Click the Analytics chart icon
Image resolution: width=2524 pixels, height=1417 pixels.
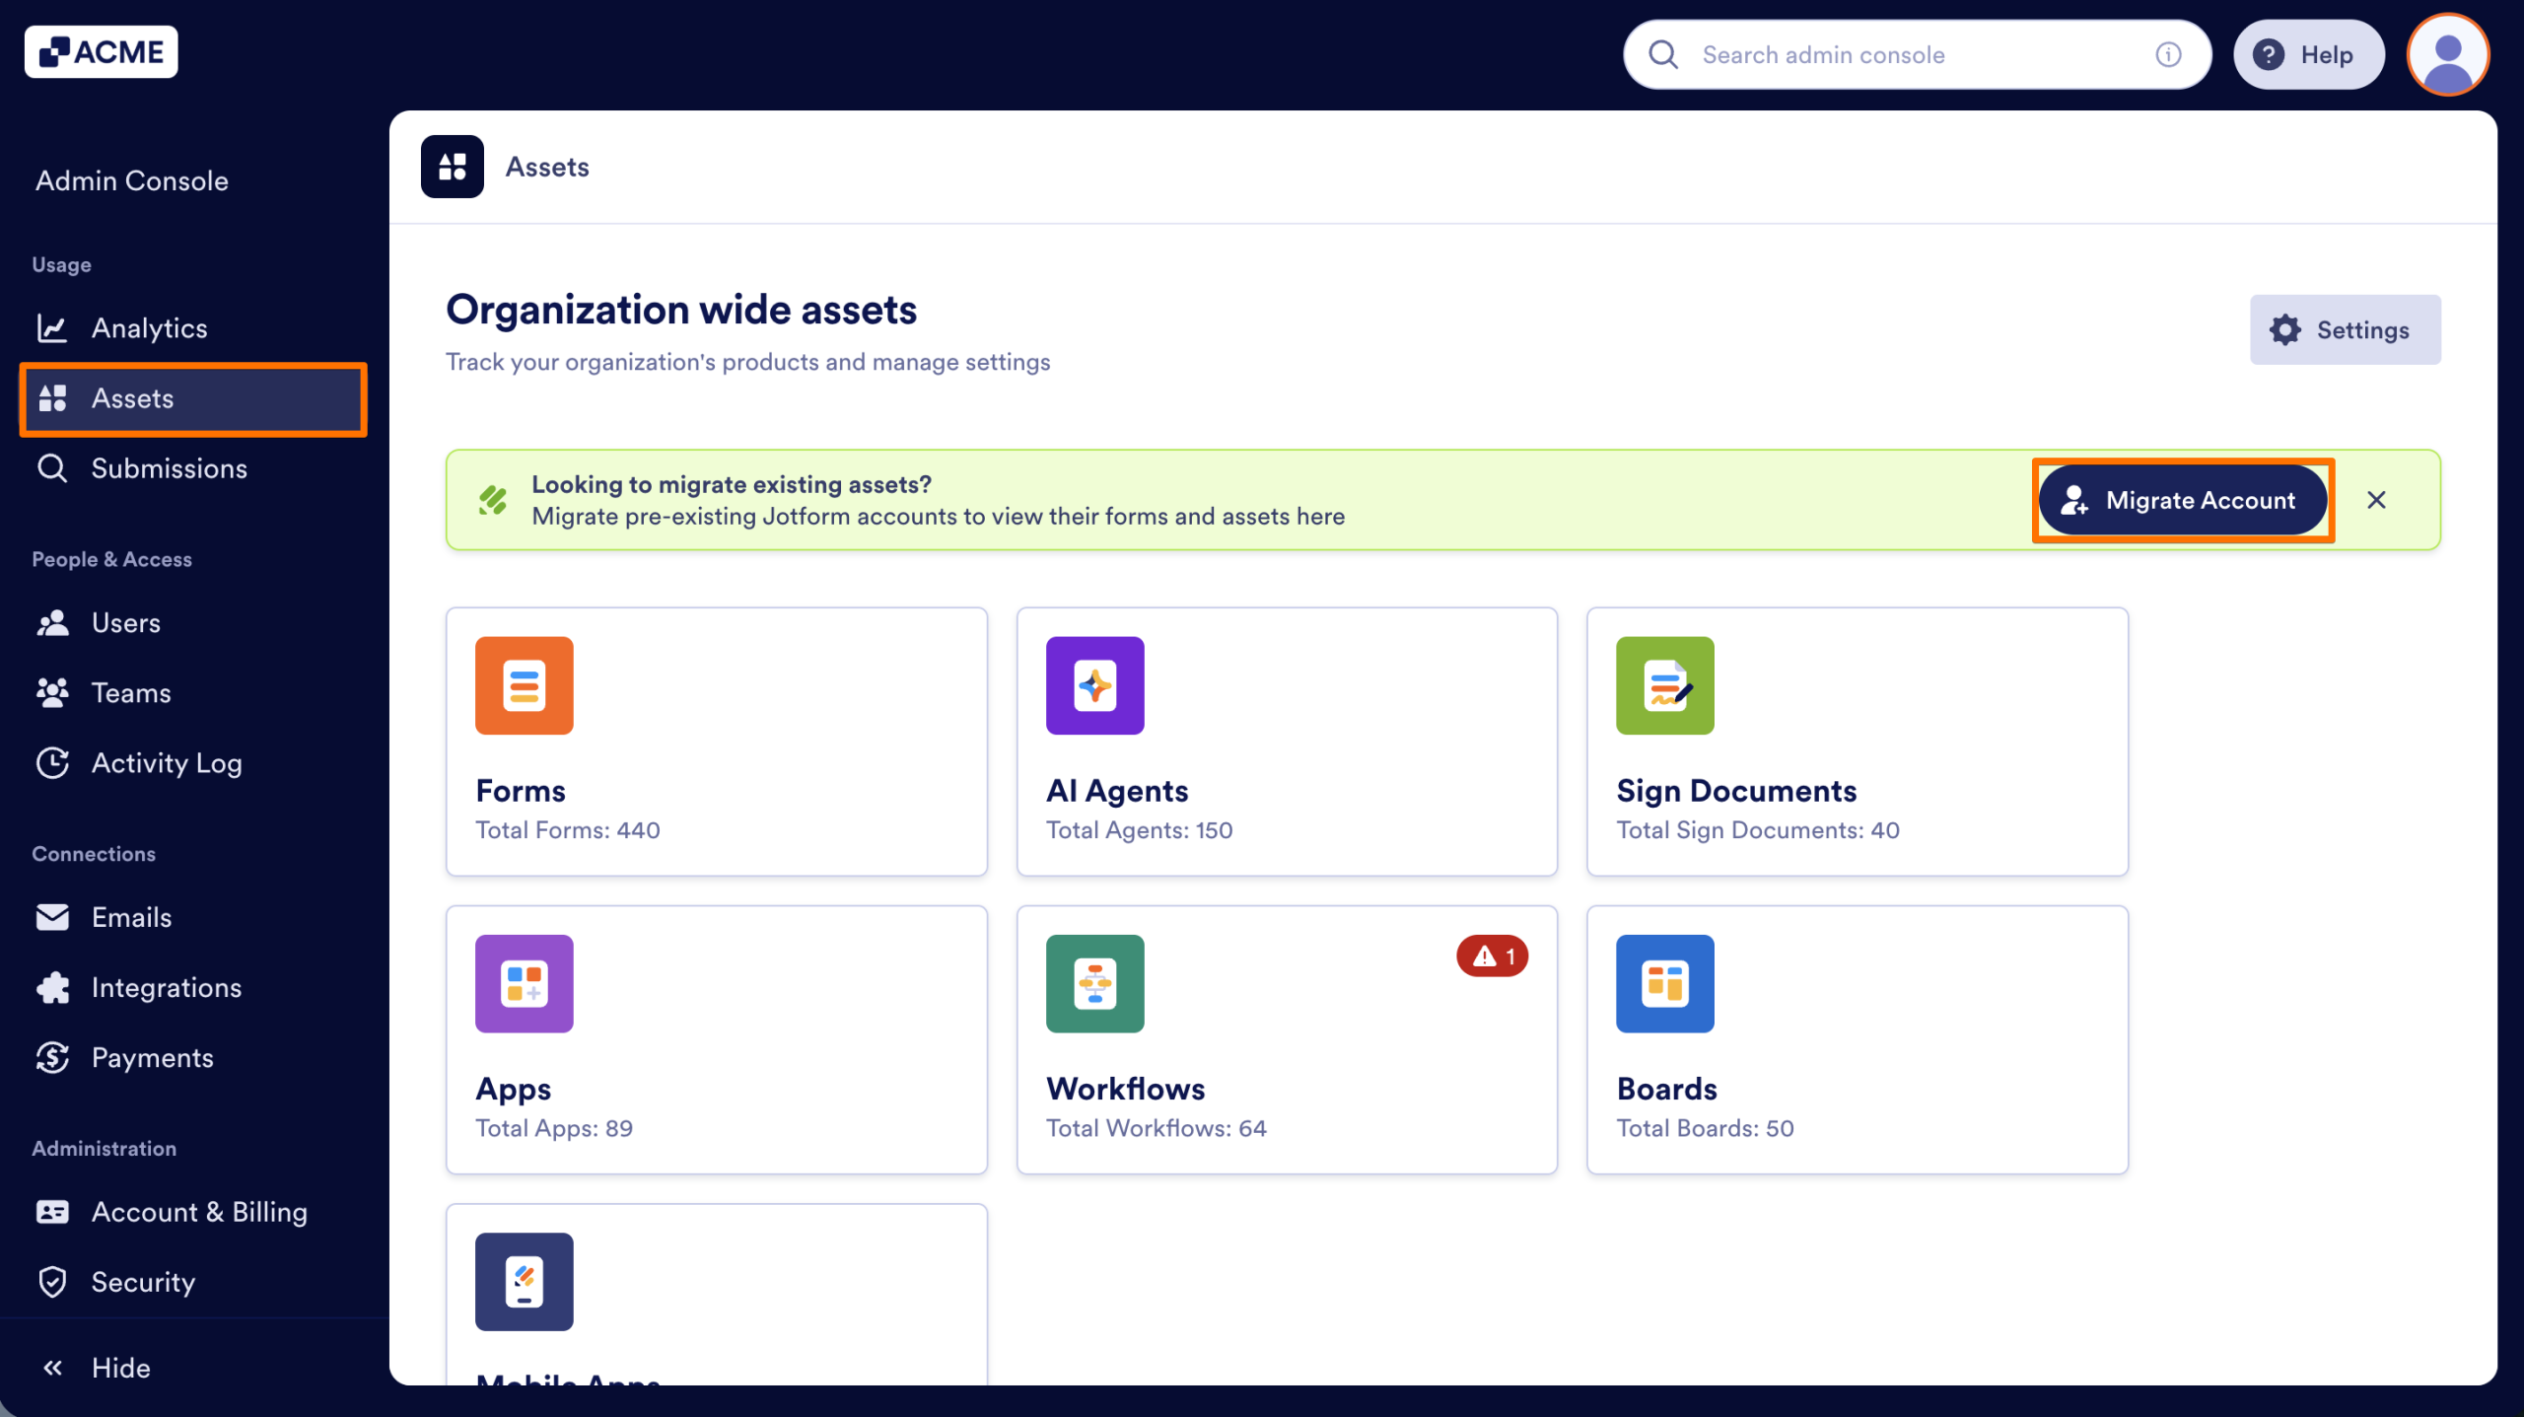(x=52, y=328)
